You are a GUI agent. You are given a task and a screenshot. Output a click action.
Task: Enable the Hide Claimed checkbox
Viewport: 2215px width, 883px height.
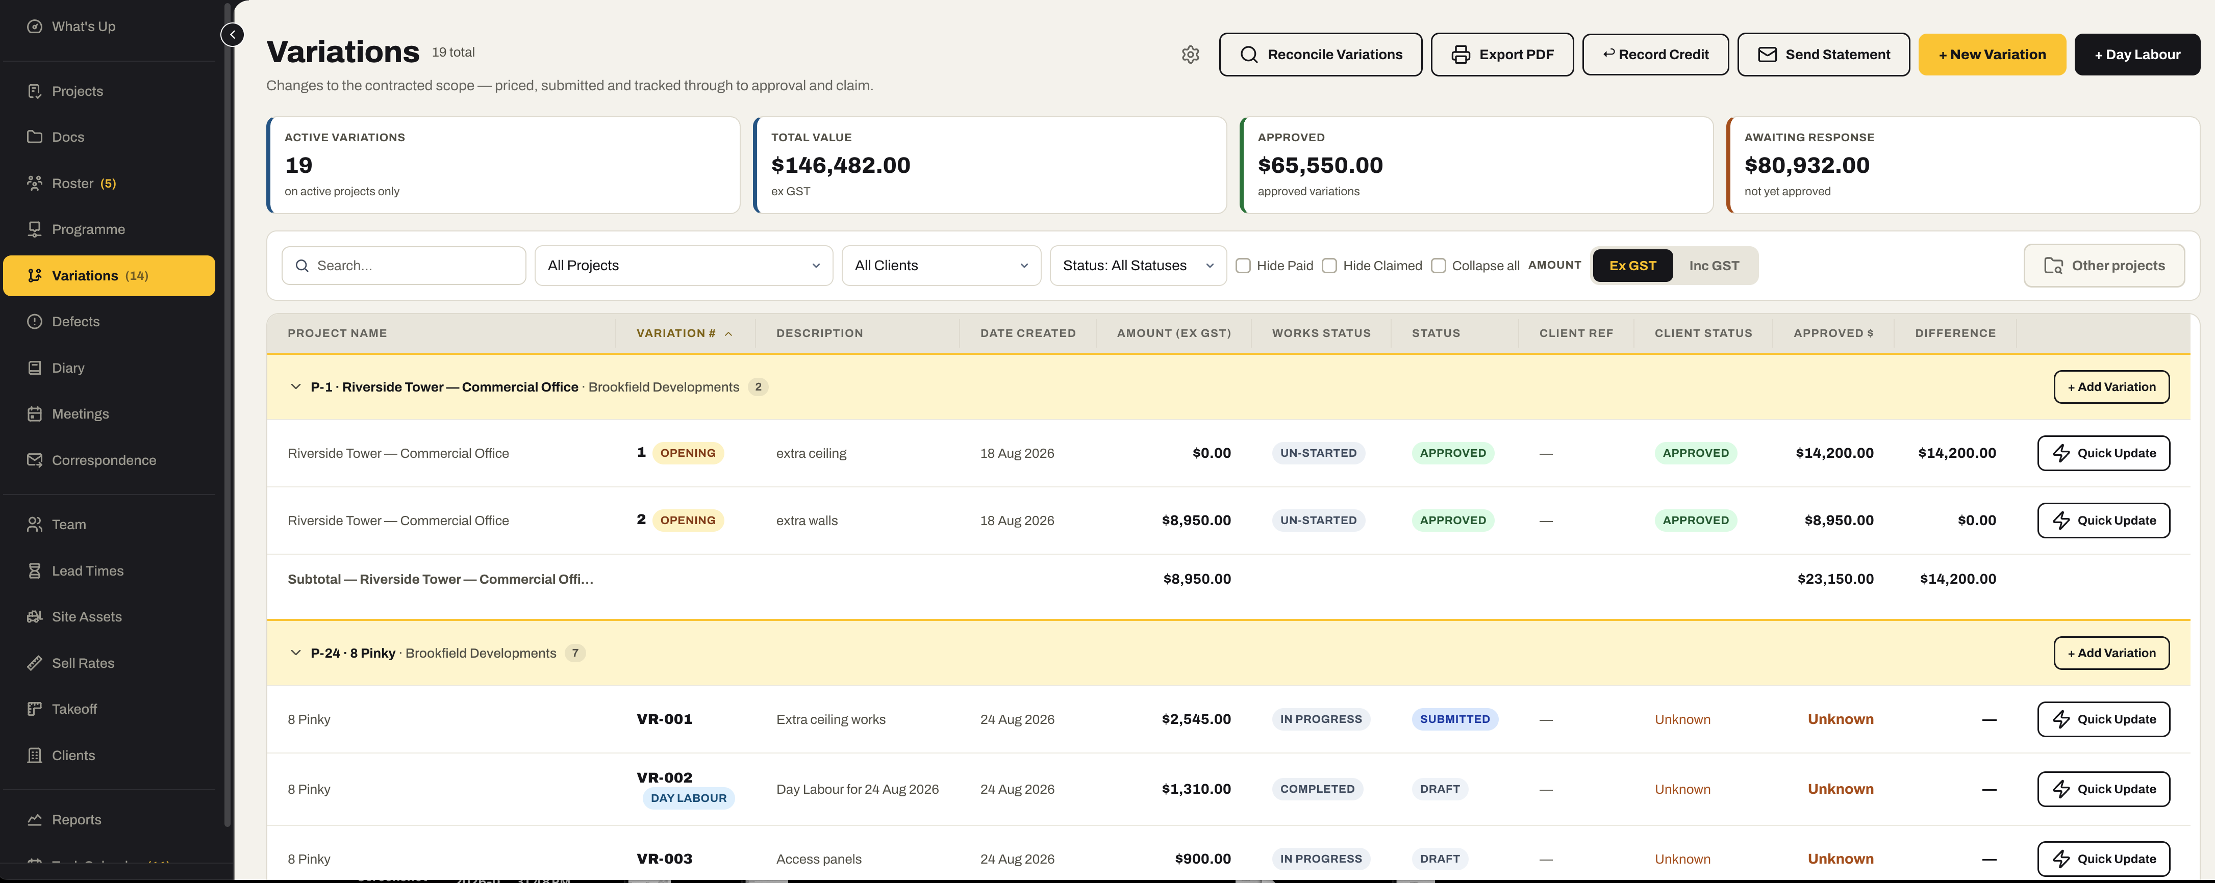point(1328,266)
